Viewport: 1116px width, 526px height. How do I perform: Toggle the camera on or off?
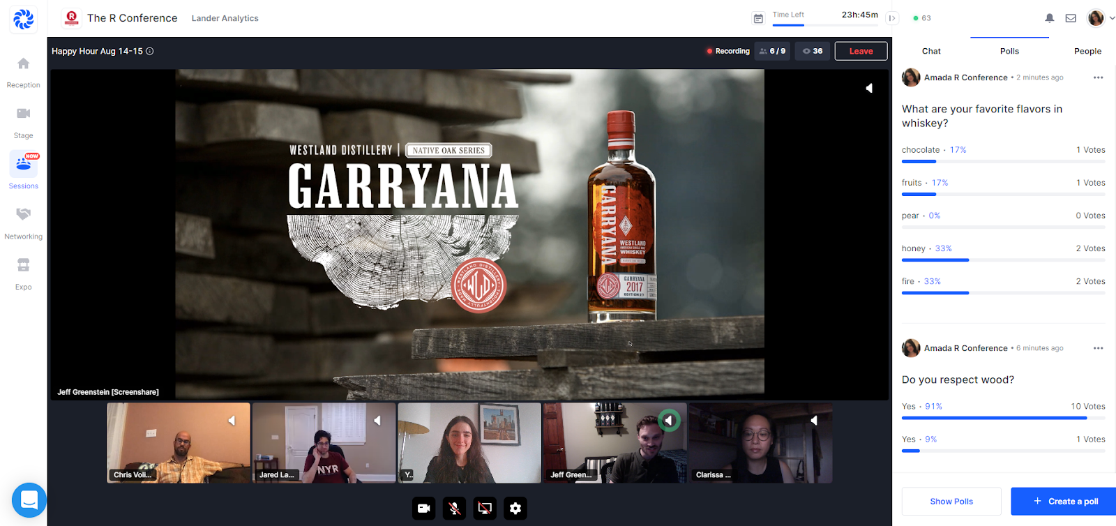tap(423, 509)
